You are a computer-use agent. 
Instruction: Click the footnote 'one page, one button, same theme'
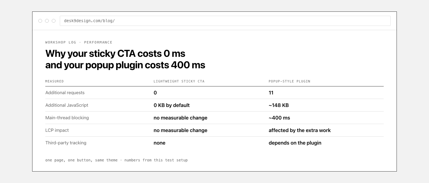(x=82, y=160)
